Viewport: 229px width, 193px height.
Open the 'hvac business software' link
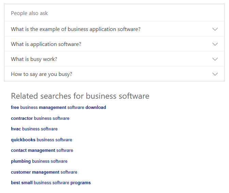[34, 129]
